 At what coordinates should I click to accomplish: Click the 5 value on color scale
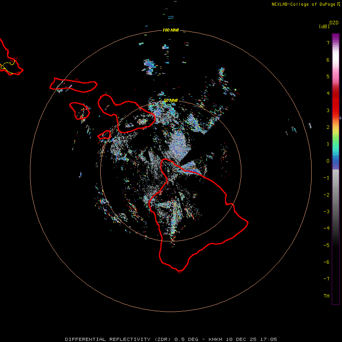click(328, 76)
